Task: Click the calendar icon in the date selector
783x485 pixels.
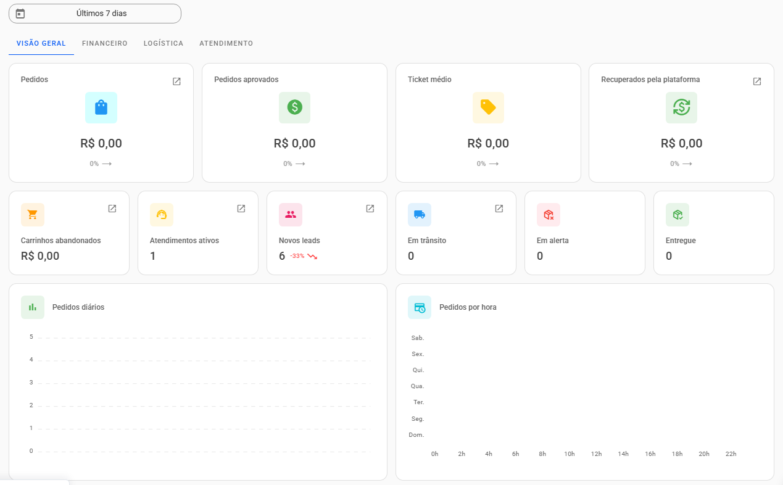Action: (x=20, y=14)
